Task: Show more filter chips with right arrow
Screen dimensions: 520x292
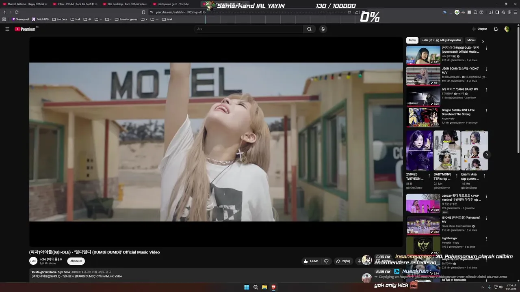Action: [483, 41]
